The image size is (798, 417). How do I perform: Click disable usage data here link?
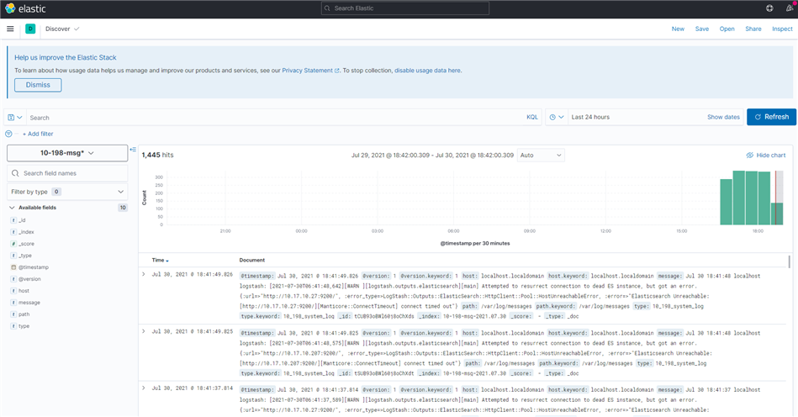pyautogui.click(x=427, y=71)
